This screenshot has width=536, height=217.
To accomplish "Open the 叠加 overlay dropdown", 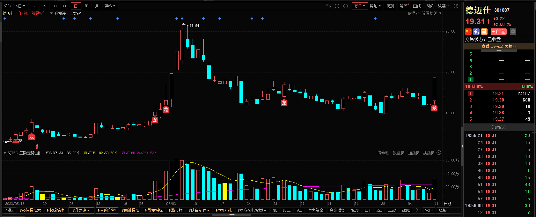I will click(375, 6).
